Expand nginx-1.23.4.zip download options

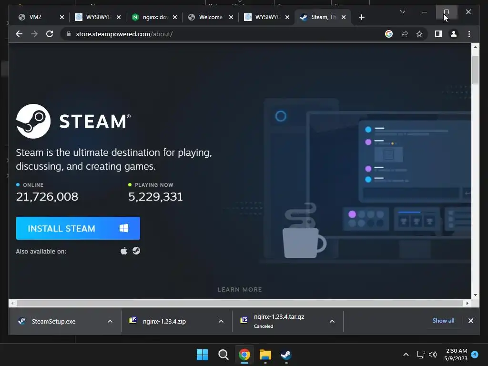(221, 321)
